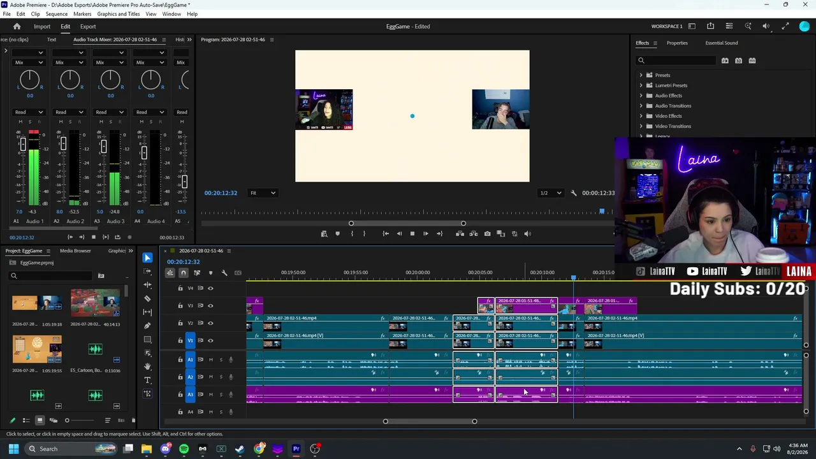
Task: Solo audio track A2
Action: pyautogui.click(x=221, y=377)
